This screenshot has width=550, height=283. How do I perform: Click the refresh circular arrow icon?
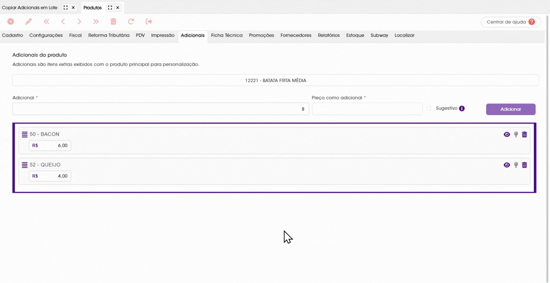point(131,21)
